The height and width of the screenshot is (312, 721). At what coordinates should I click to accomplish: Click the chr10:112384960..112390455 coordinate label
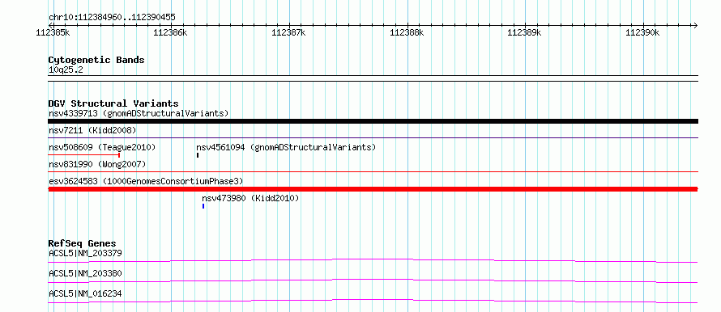tap(112, 18)
